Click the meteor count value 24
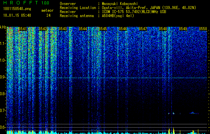 (x=48, y=15)
